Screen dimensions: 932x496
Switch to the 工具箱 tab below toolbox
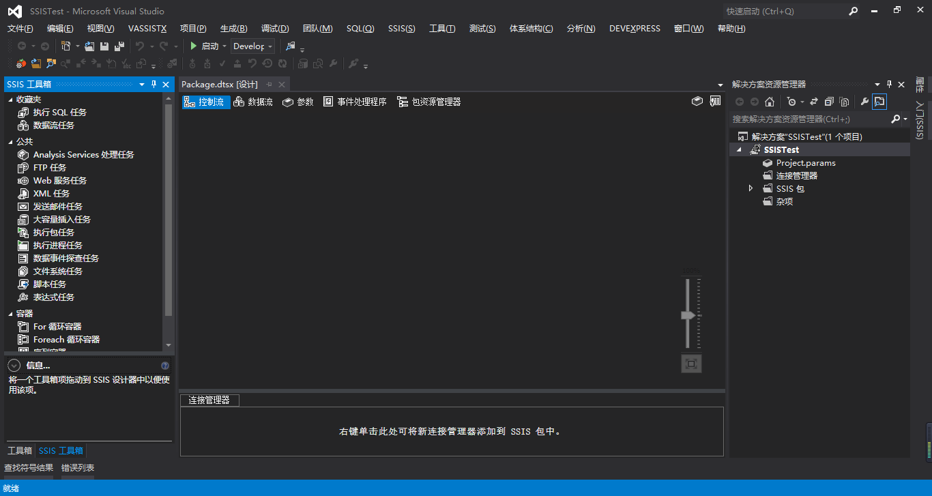[20, 450]
